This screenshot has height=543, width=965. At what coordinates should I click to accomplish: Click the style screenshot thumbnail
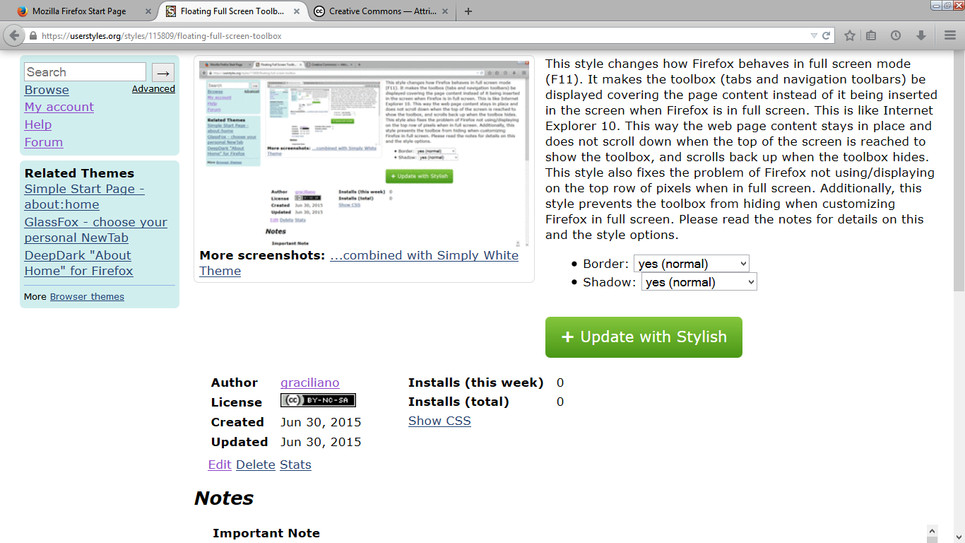pos(364,153)
